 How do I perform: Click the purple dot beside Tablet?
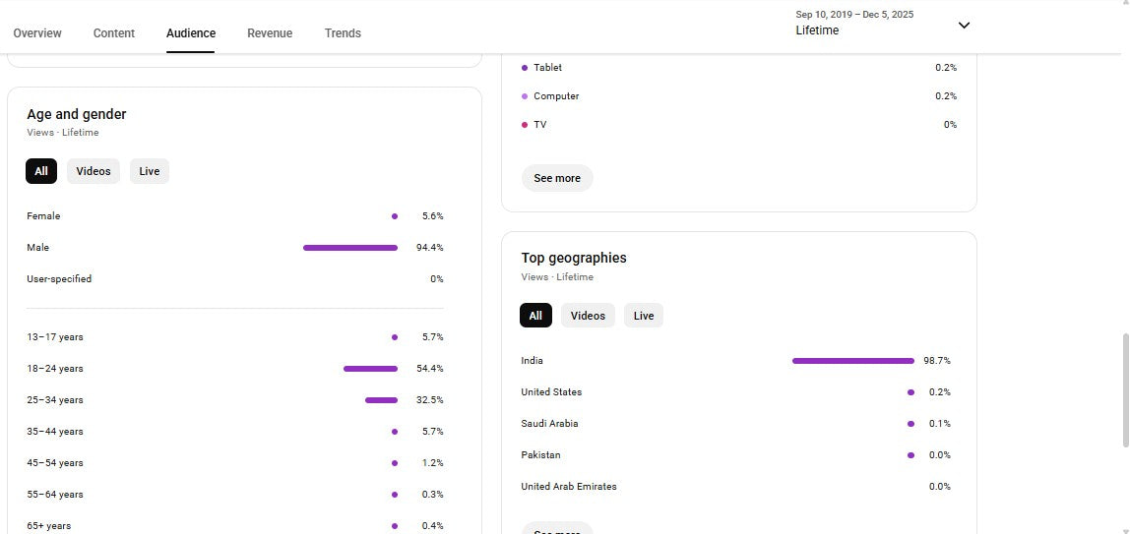tap(525, 68)
